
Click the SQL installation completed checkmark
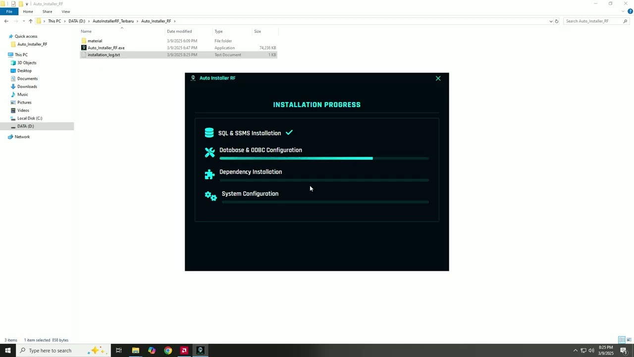[x=289, y=132]
